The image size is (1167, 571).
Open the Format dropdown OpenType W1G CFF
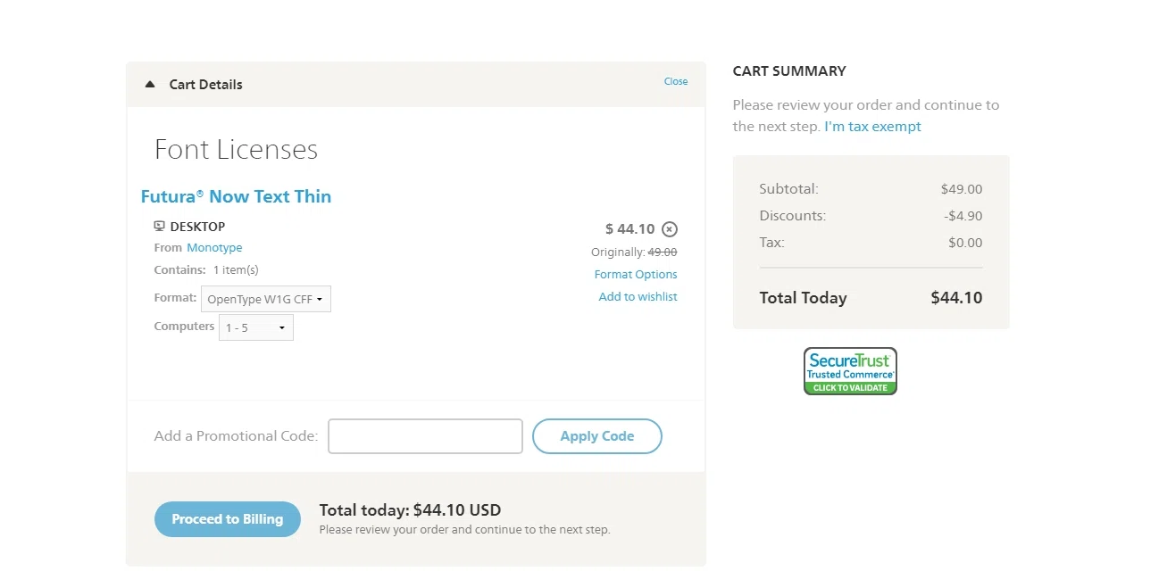(266, 299)
